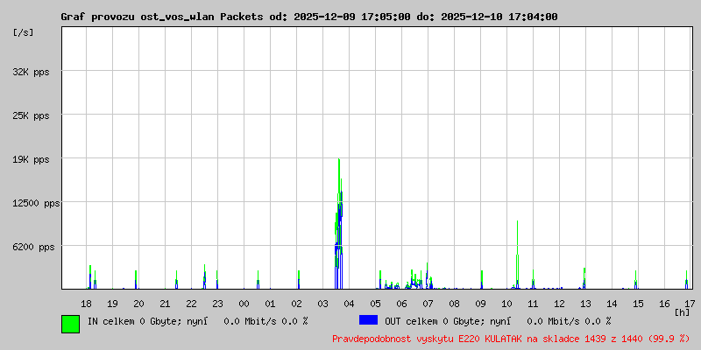Image resolution: width=701 pixels, height=350 pixels.
Task: Click the hour label '00' on time axis
Action: pyautogui.click(x=244, y=304)
